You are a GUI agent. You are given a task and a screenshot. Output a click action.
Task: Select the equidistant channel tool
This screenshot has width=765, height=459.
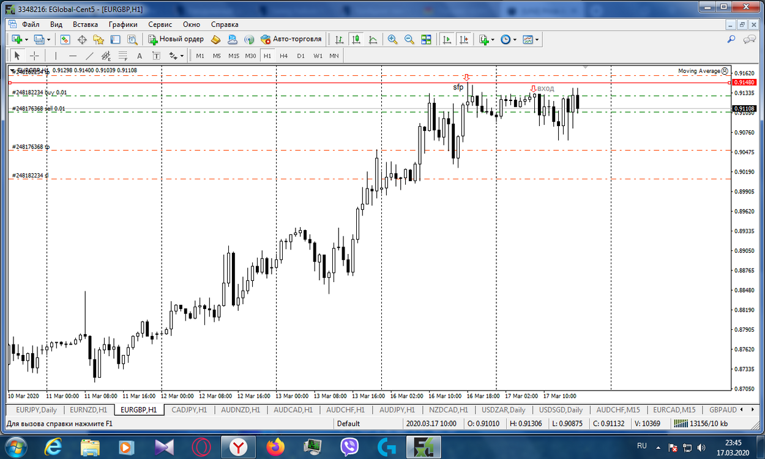106,56
